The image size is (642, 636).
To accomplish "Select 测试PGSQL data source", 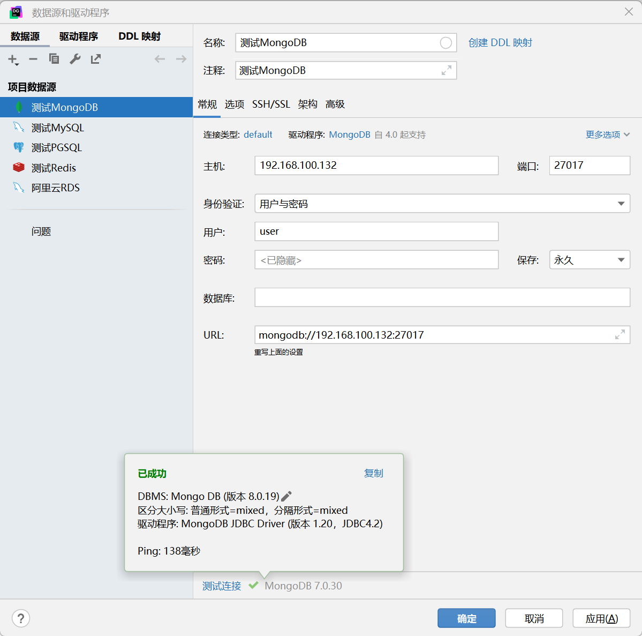I will tap(96, 147).
